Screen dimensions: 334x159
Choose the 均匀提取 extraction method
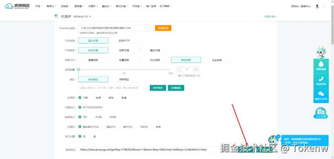[x=155, y=60]
